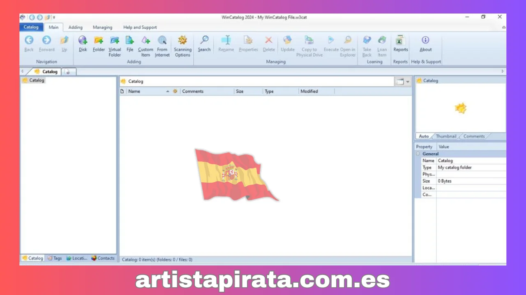This screenshot has width=526, height=295.
Task: Select the Catalog root node in tree
Action: 33,80
